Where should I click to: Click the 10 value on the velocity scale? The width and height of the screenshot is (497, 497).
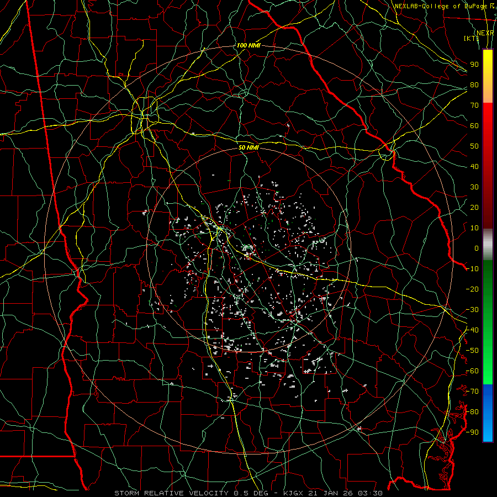point(474,228)
